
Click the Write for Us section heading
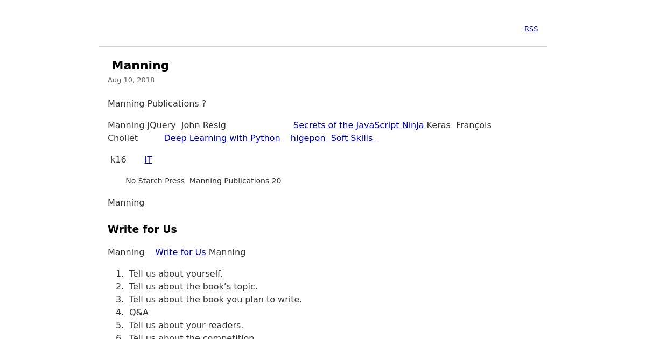(142, 229)
